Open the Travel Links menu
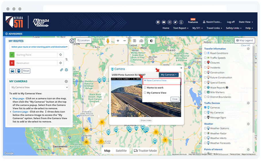This screenshot has height=167, width=261. point(214,28)
